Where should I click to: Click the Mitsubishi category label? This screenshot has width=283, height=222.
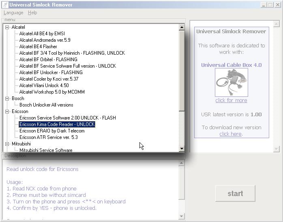21,144
